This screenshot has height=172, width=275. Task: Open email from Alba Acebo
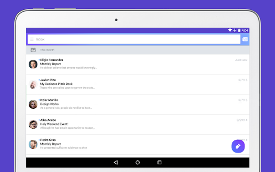[138, 125]
